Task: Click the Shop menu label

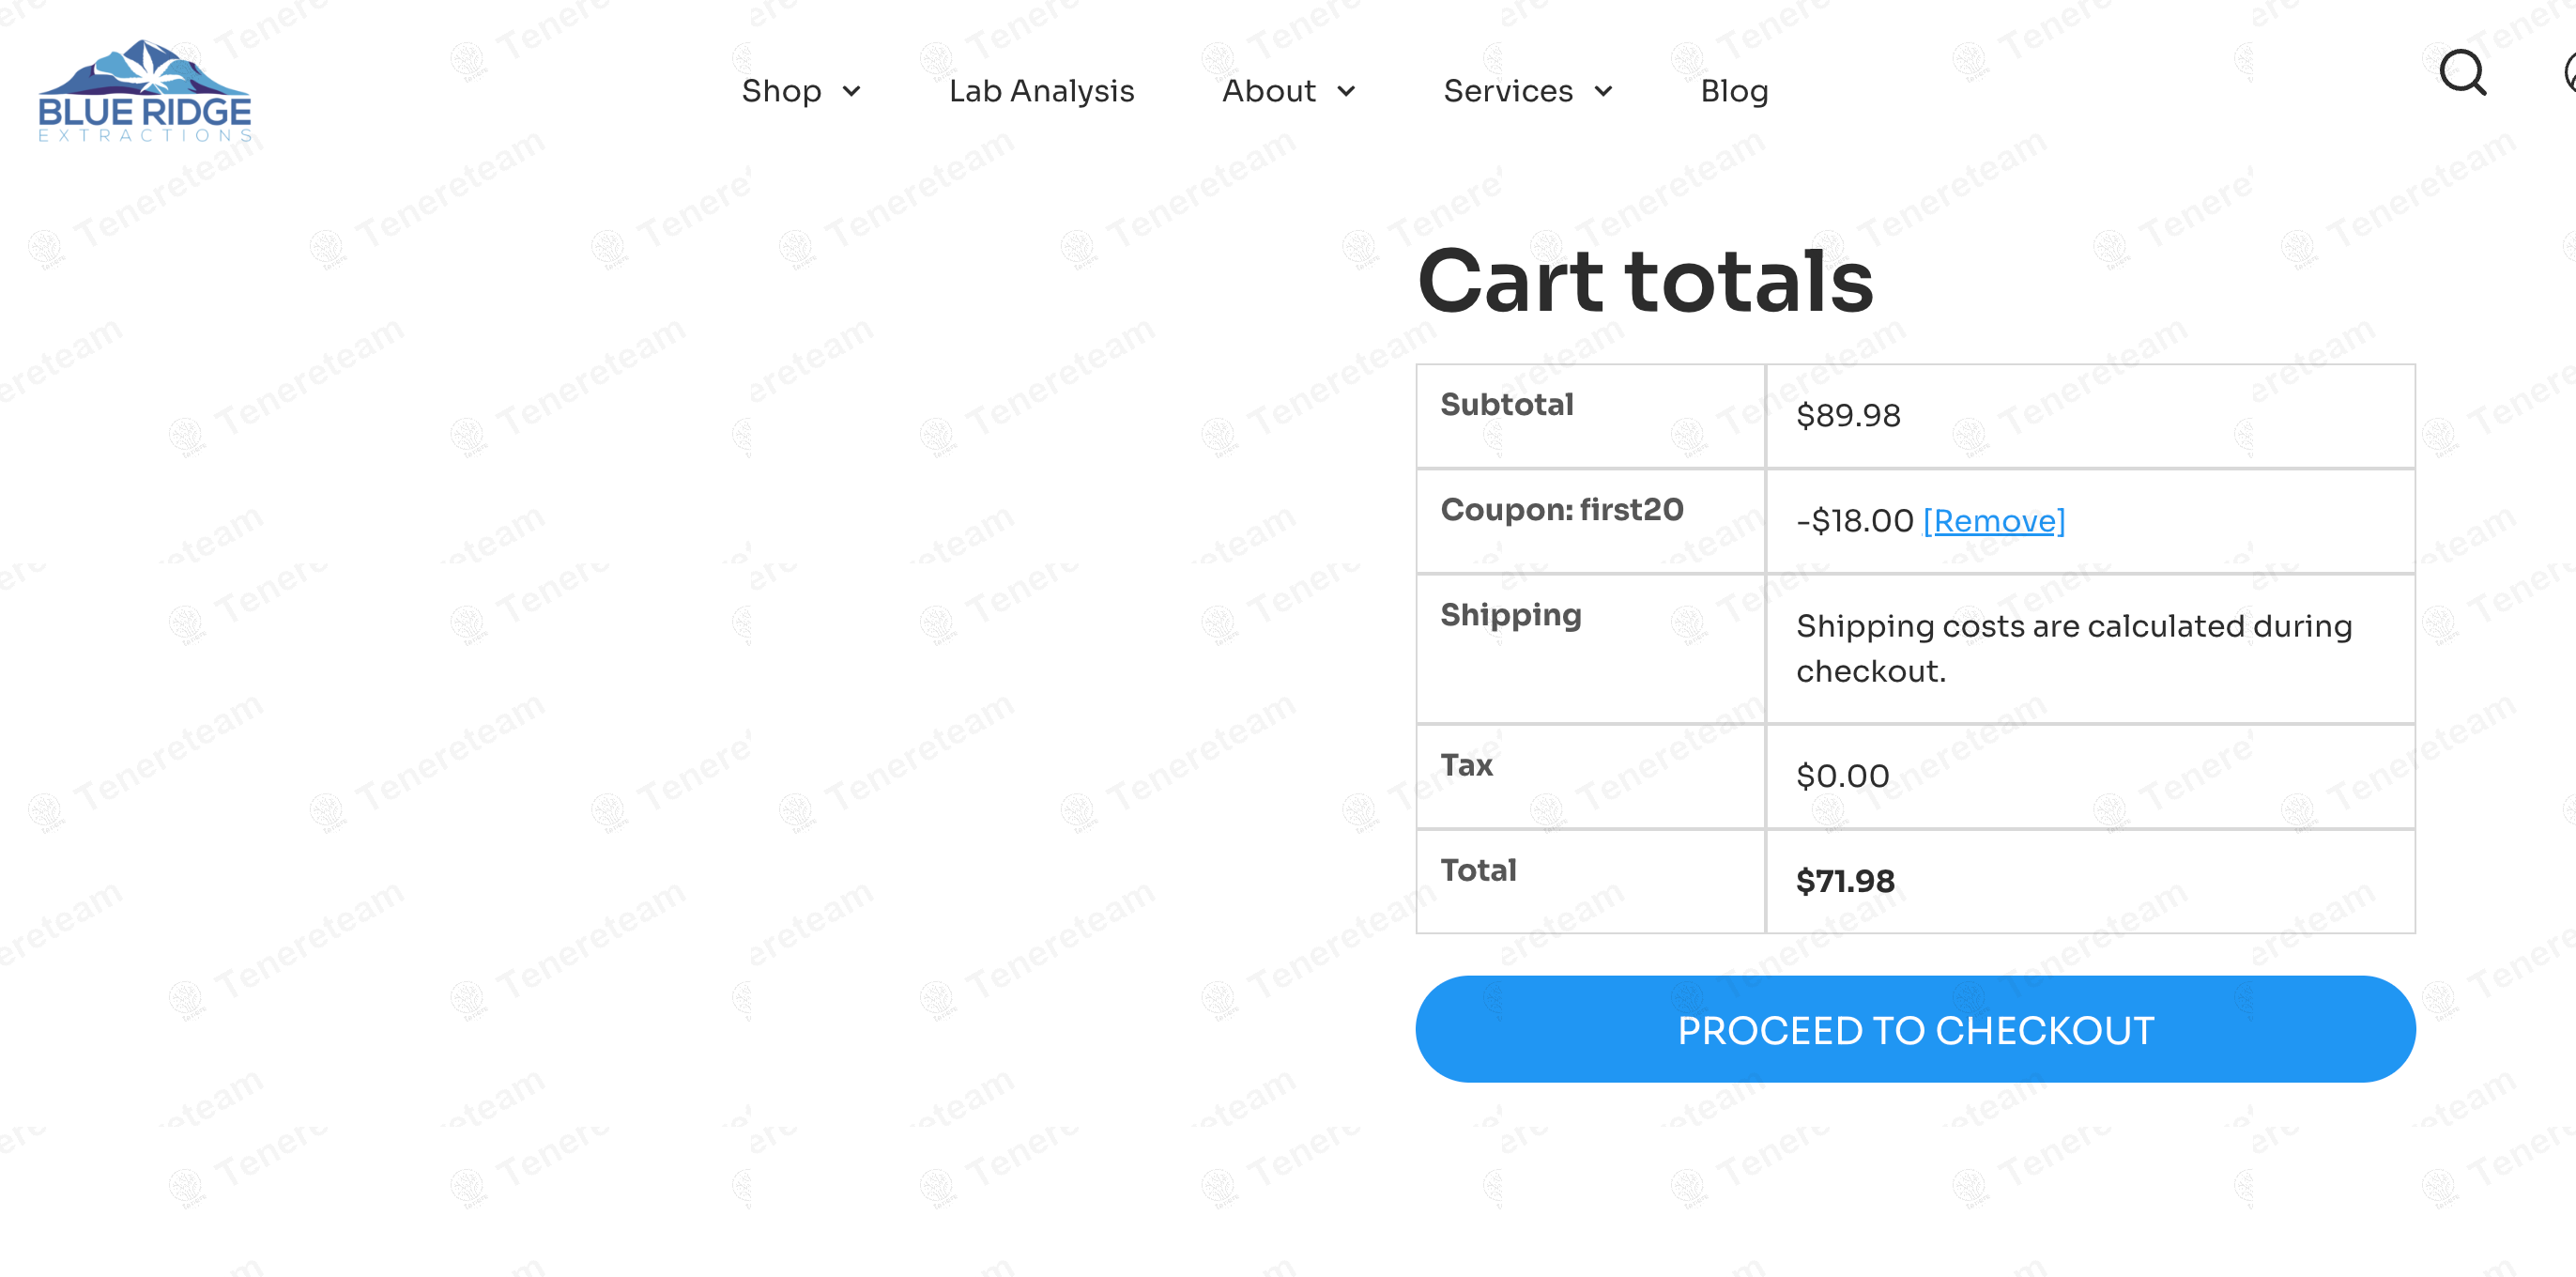Action: click(781, 91)
